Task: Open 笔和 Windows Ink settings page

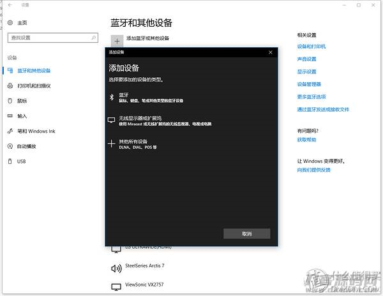Action: pos(36,131)
